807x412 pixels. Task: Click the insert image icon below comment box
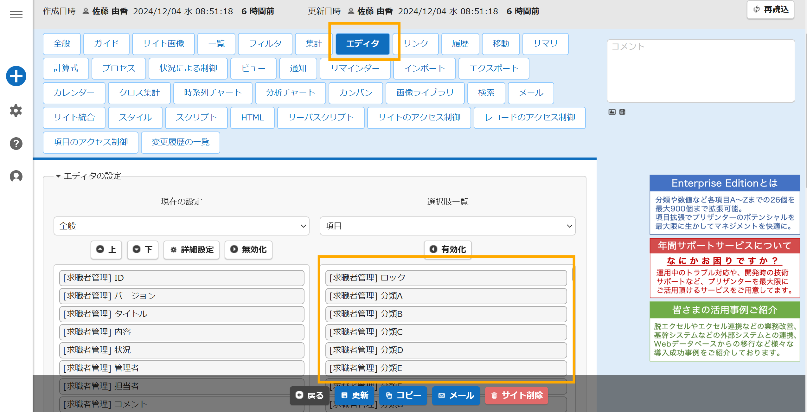click(x=612, y=112)
